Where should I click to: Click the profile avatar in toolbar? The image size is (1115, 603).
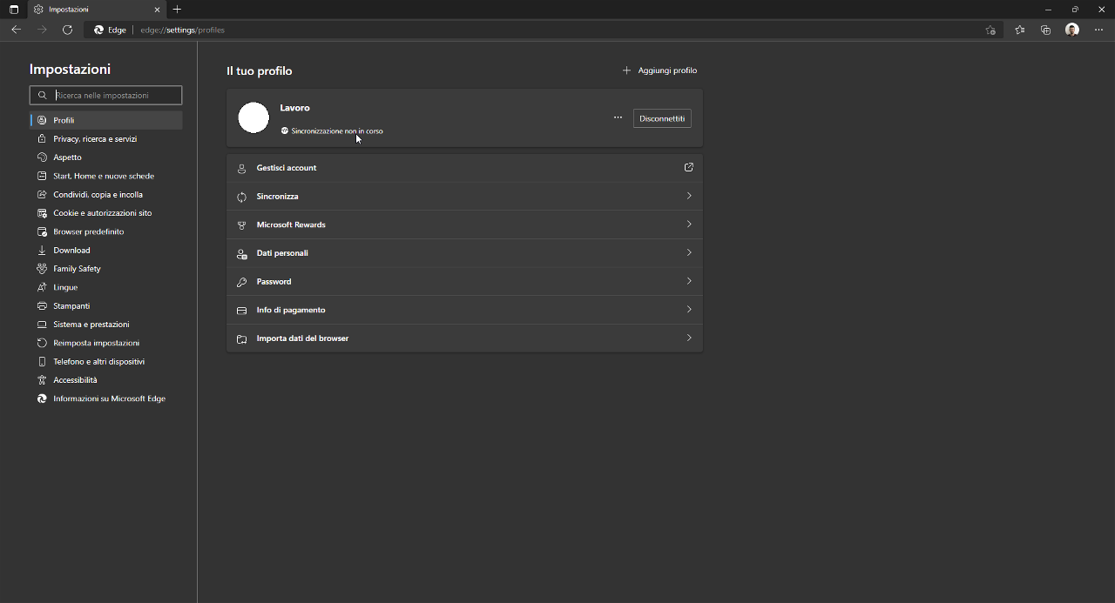point(1072,30)
